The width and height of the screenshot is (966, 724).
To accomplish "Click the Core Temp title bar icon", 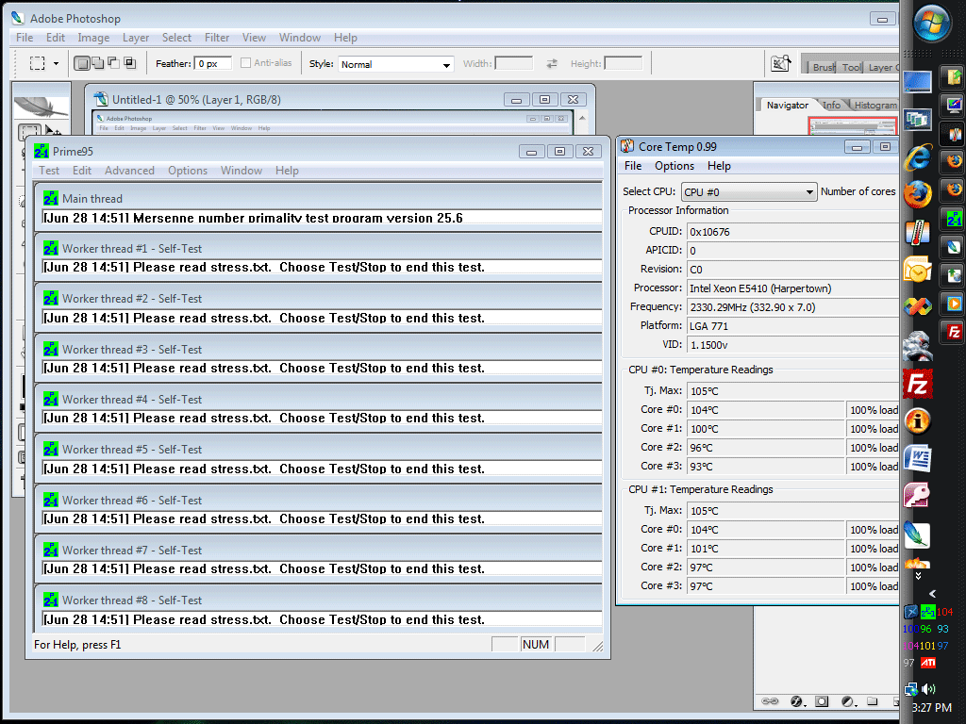I will [627, 146].
